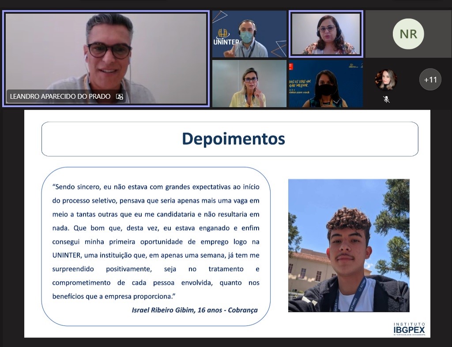
Task: Click the NR initials avatar circle
Action: click(408, 34)
